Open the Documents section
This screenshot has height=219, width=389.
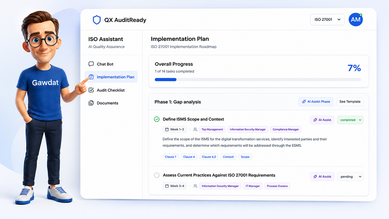click(x=111, y=103)
